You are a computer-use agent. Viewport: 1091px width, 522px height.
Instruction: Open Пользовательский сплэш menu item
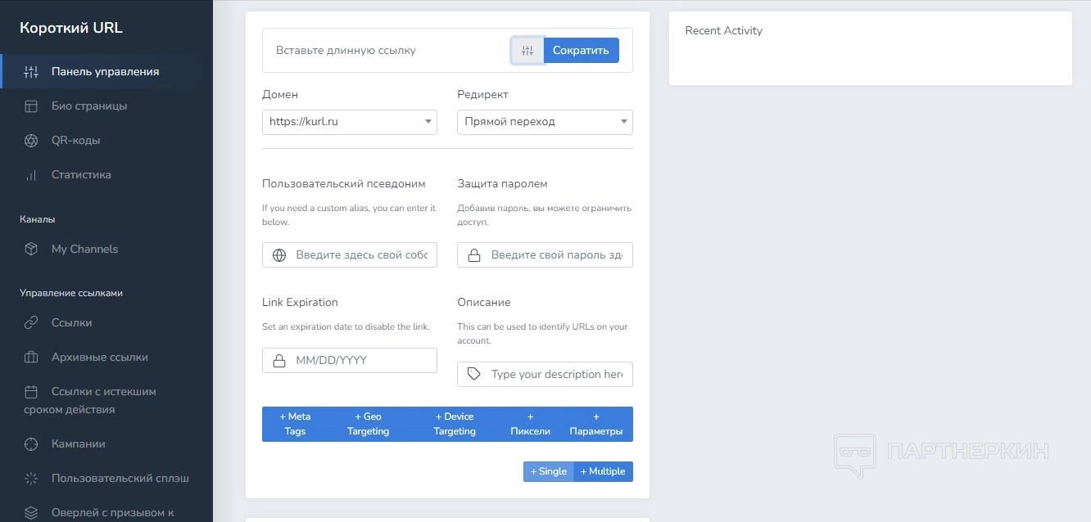click(x=120, y=479)
